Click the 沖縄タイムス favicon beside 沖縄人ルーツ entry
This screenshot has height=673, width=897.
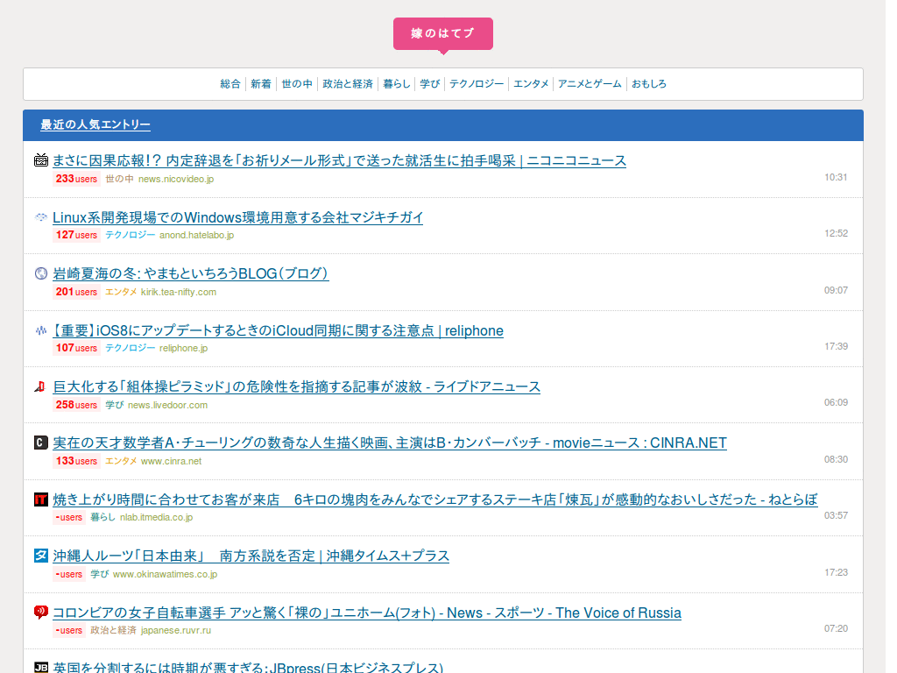(x=40, y=556)
